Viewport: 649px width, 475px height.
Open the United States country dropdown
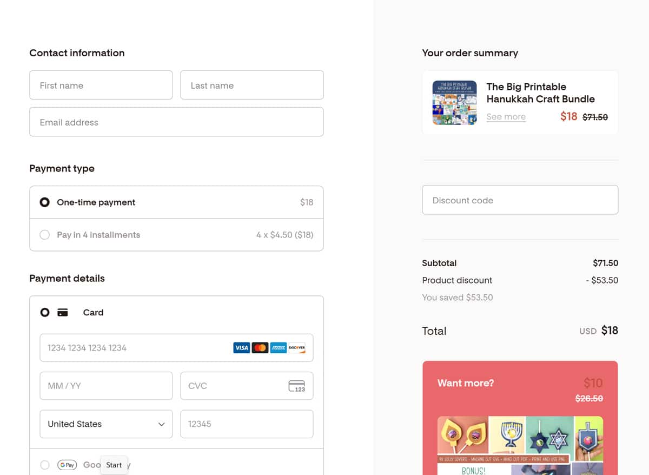[x=106, y=424]
